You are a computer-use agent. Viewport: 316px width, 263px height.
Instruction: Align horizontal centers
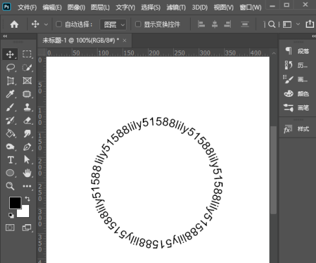pyautogui.click(x=215, y=25)
